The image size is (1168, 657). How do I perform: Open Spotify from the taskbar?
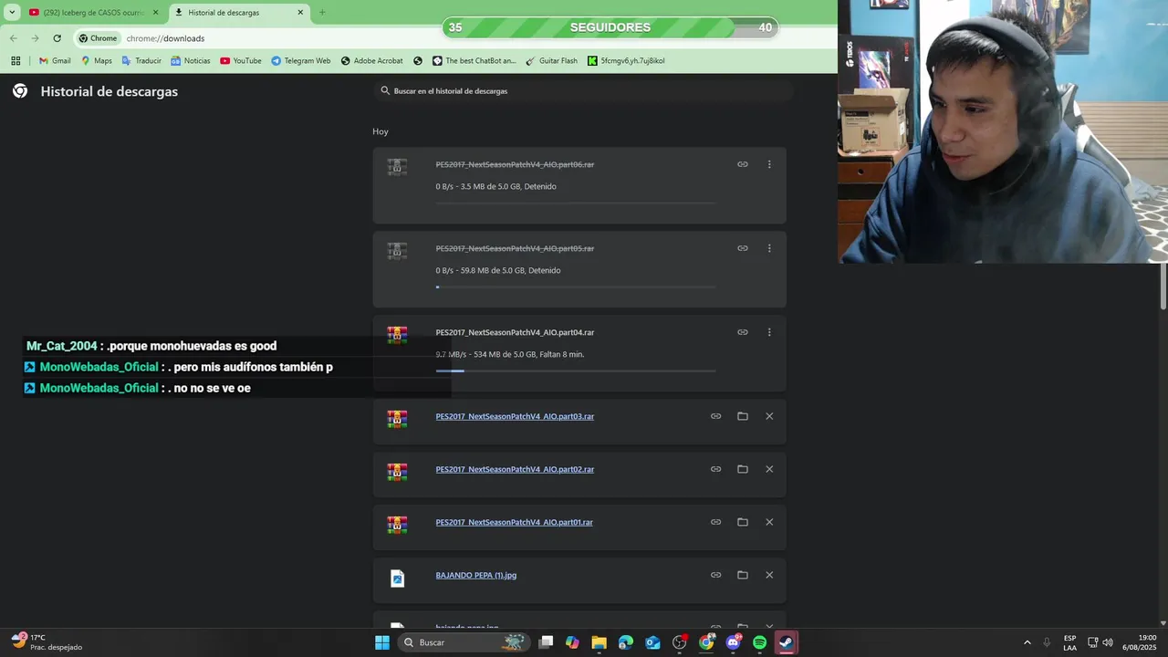pos(759,642)
